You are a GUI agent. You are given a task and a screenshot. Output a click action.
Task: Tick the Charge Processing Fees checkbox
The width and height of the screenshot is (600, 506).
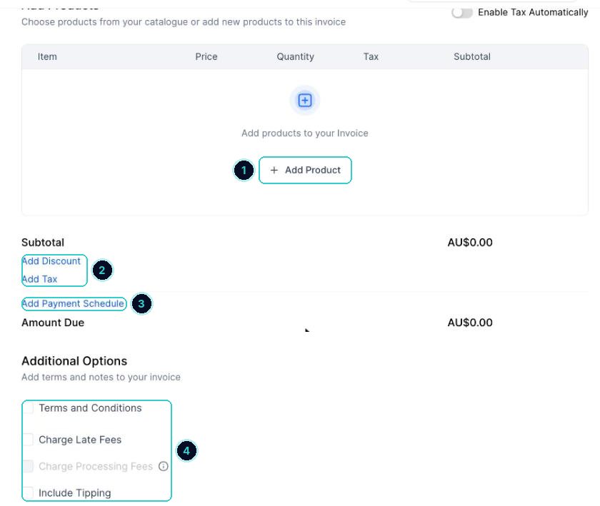pyautogui.click(x=29, y=466)
